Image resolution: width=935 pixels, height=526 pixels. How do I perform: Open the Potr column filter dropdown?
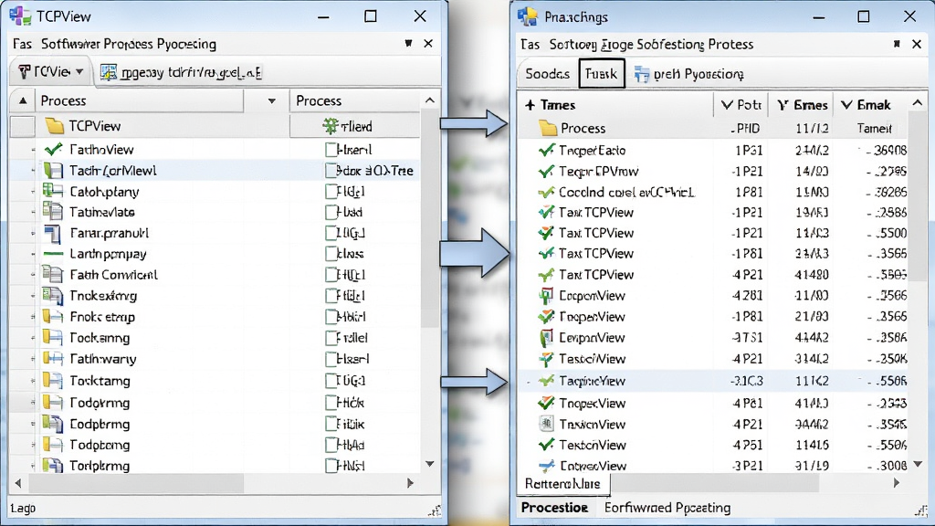point(727,105)
